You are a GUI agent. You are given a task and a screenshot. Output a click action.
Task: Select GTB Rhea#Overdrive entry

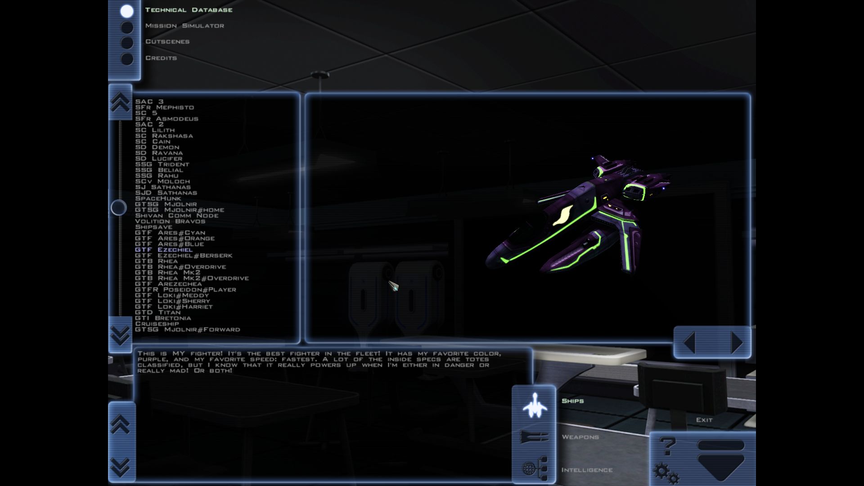[180, 267]
